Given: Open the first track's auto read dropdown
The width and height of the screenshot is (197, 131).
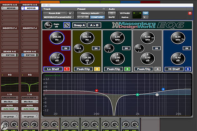Looking at the screenshot, I should pos(10,109).
